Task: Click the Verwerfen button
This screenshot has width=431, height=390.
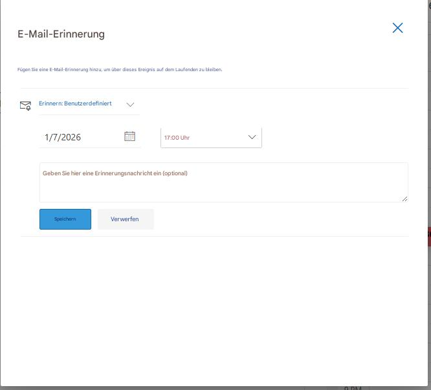Action: point(126,219)
